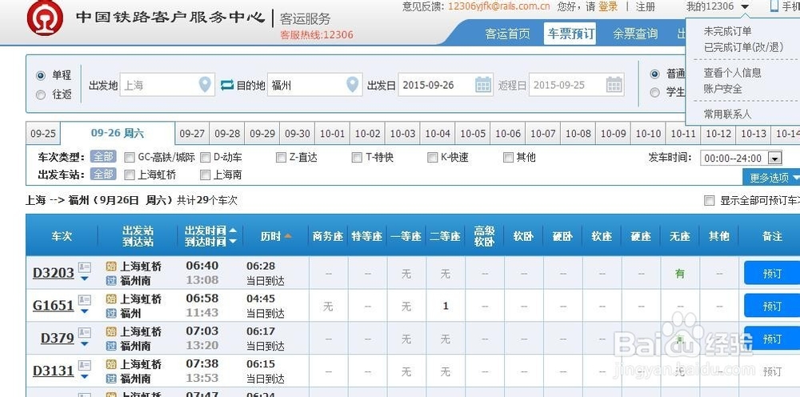The width and height of the screenshot is (800, 397).
Task: Click the 过 passing badge for G1651 福州
Action: (x=111, y=313)
